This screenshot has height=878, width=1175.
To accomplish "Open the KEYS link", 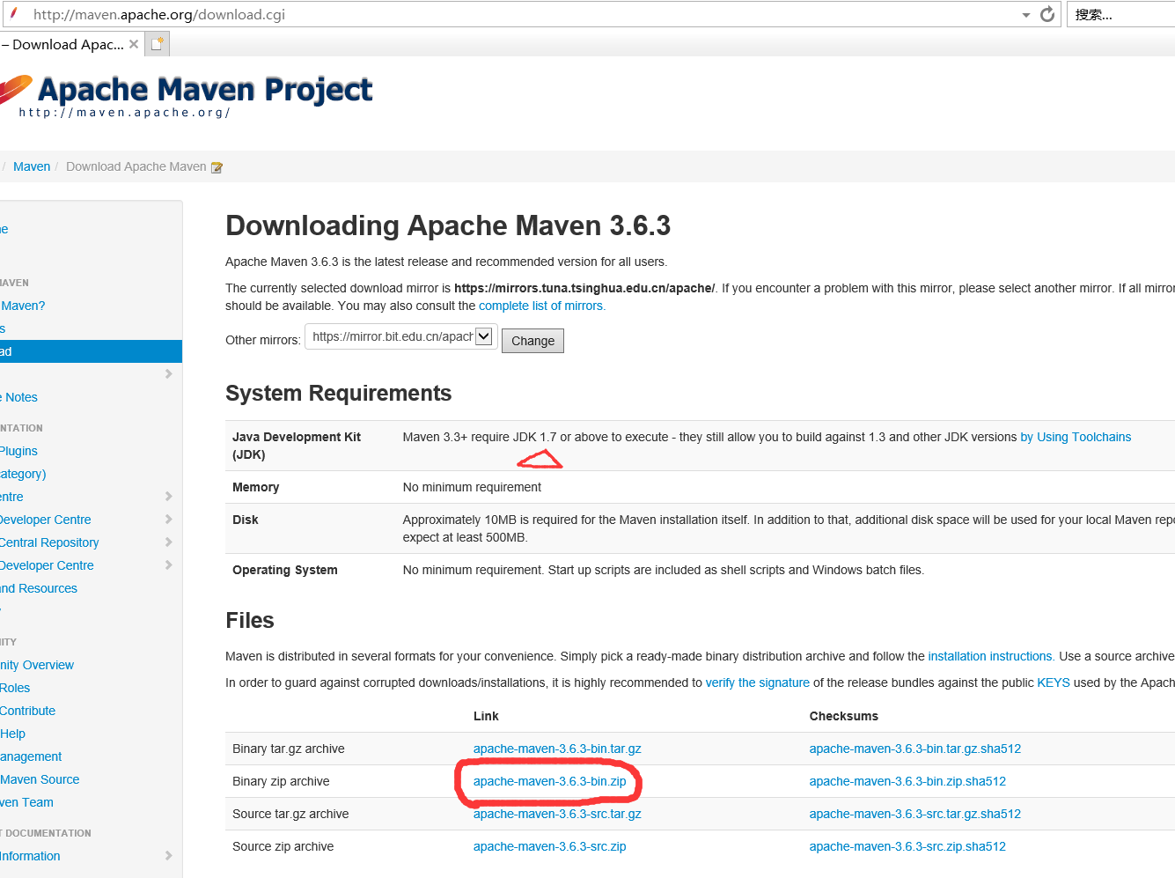I will pos(1054,682).
